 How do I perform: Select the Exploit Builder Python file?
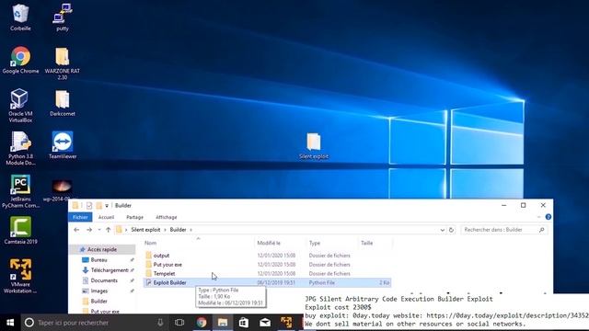coord(267,282)
